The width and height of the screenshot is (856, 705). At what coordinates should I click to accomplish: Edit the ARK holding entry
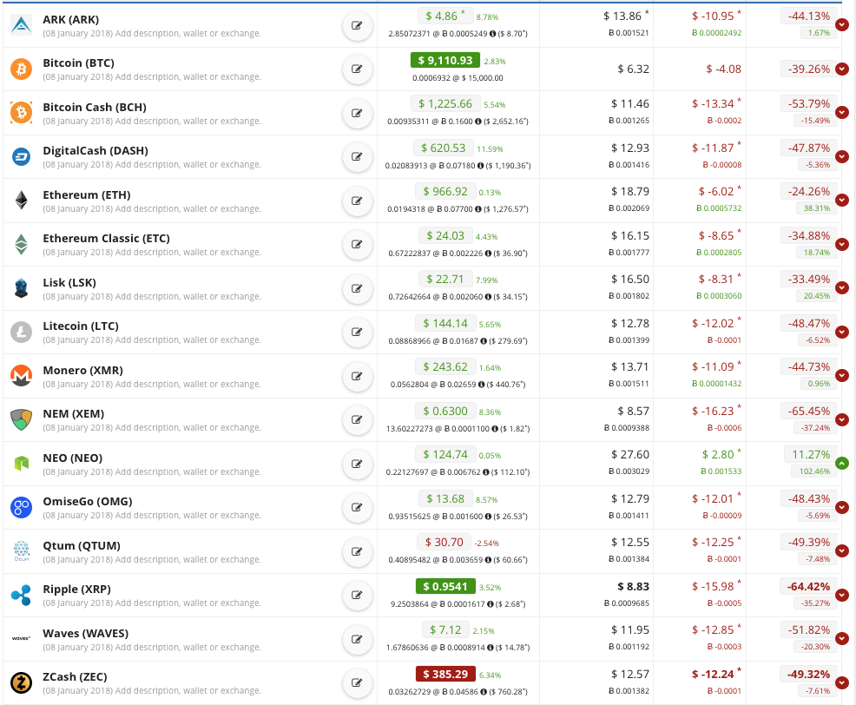[357, 25]
